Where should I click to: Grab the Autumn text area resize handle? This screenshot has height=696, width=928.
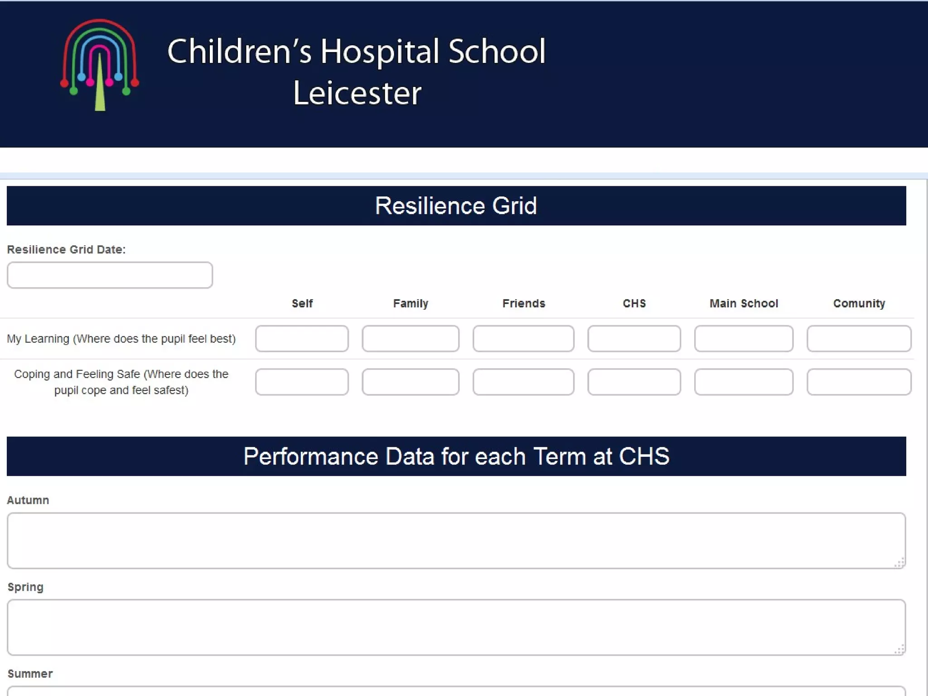[899, 562]
